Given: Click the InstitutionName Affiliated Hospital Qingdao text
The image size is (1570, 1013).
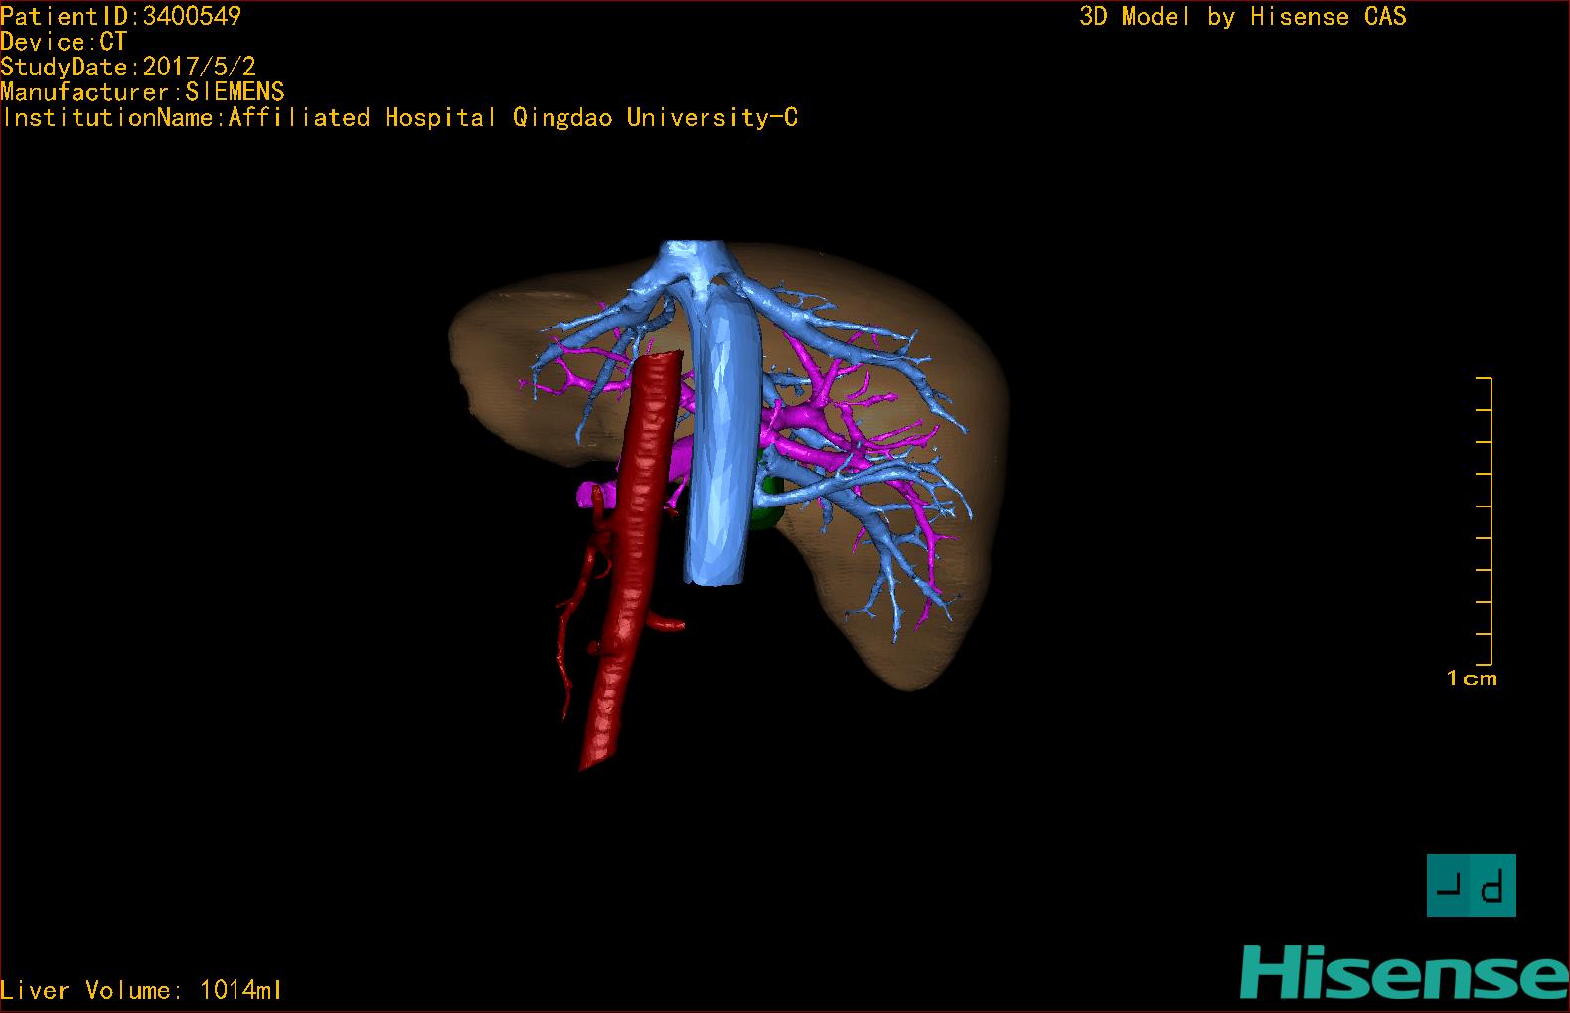Looking at the screenshot, I should [x=399, y=118].
